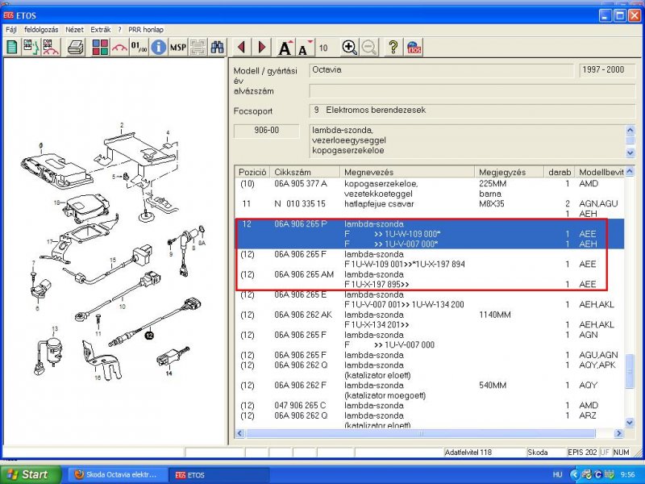Click the ETOS taskbar button
Image resolution: width=645 pixels, height=484 pixels.
pos(219,474)
